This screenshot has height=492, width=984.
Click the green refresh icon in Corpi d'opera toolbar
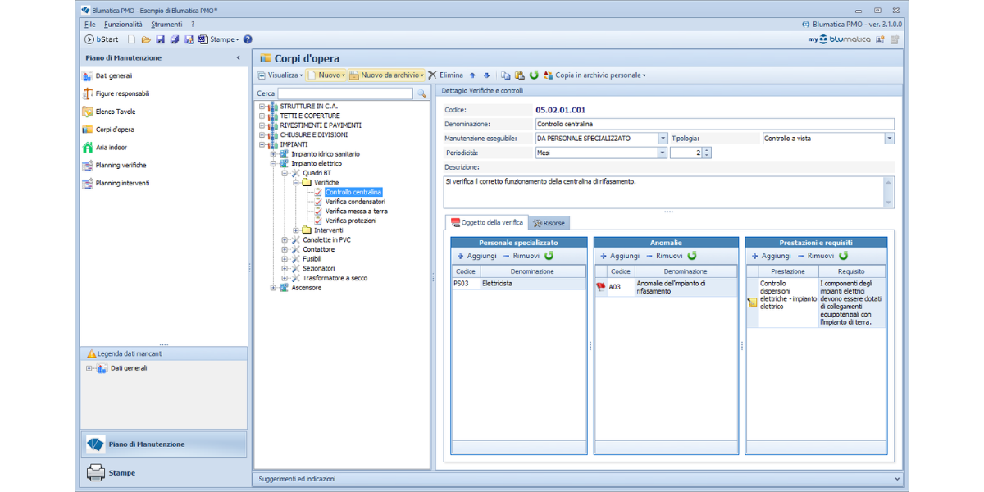pos(534,75)
